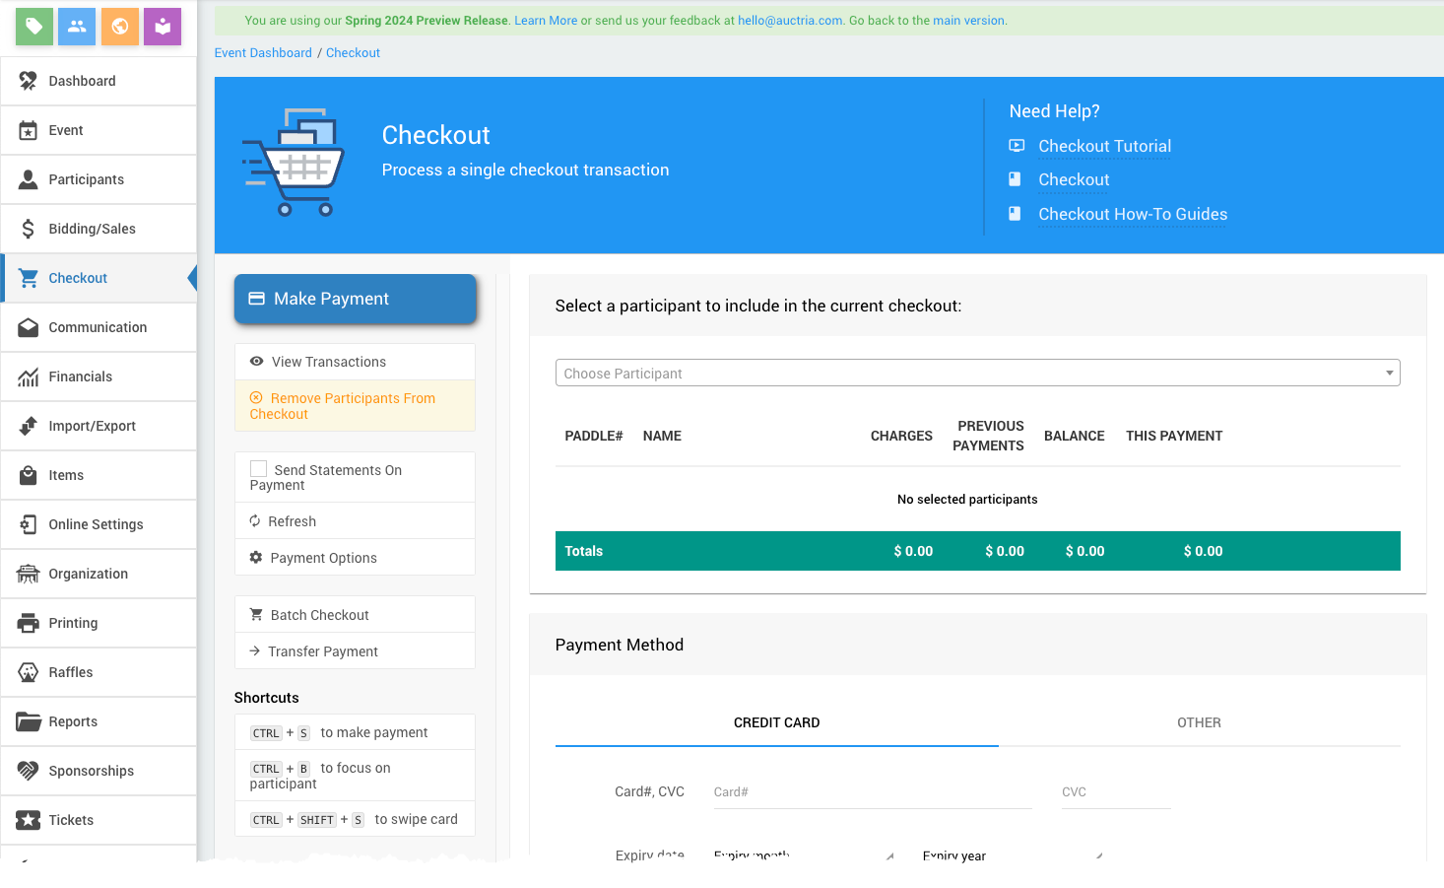Click the purple book reader icon button
The height and width of the screenshot is (888, 1444).
(163, 27)
